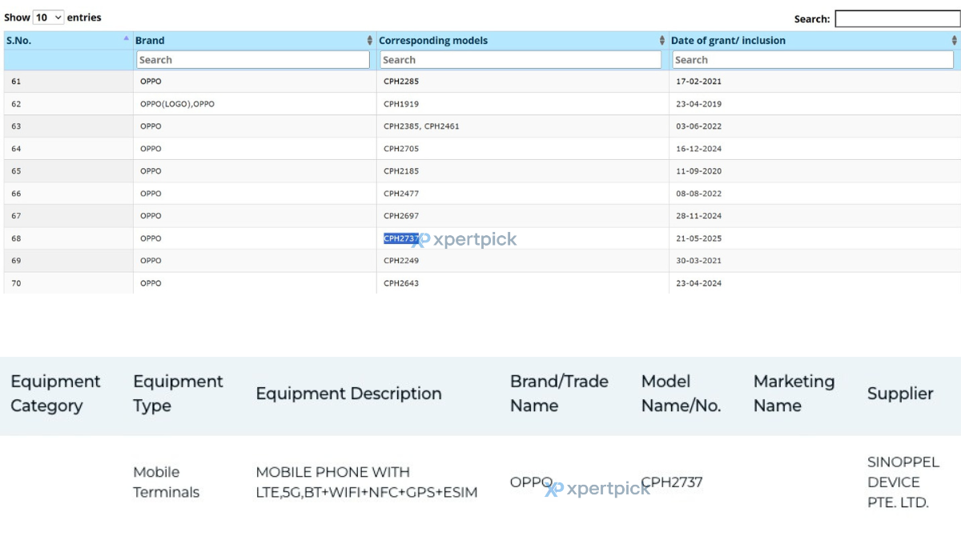The height and width of the screenshot is (544, 961).
Task: Click supplier SINOPPEL DEVICE PTE. LTD.
Action: click(903, 482)
